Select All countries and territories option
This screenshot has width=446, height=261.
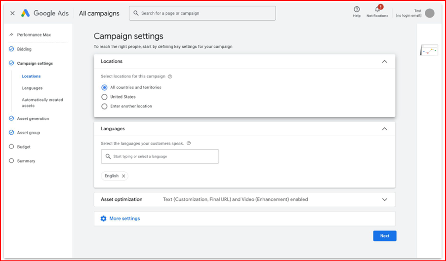[x=104, y=87]
